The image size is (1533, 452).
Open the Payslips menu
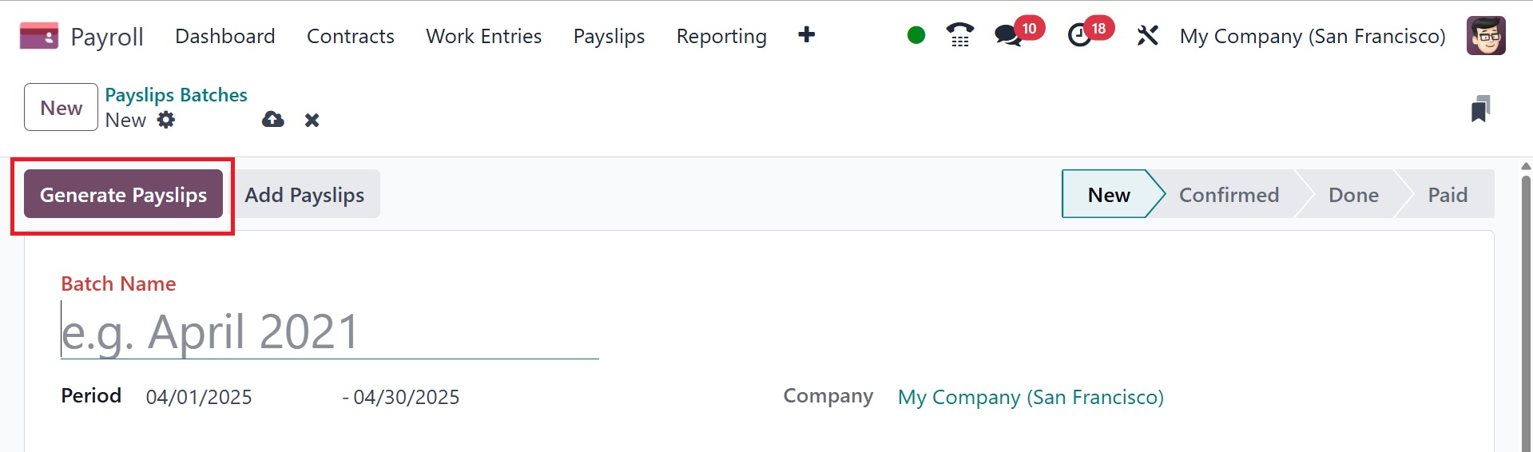click(x=609, y=36)
